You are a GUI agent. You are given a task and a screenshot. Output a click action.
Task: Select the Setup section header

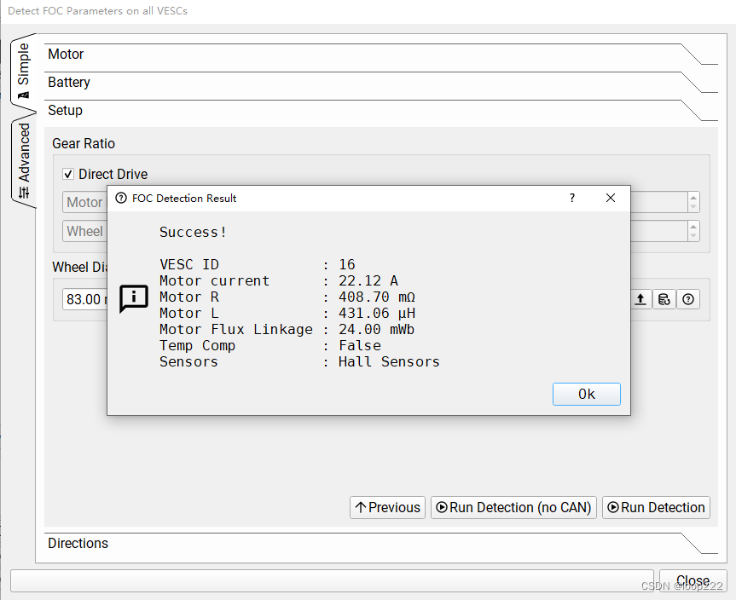point(380,111)
